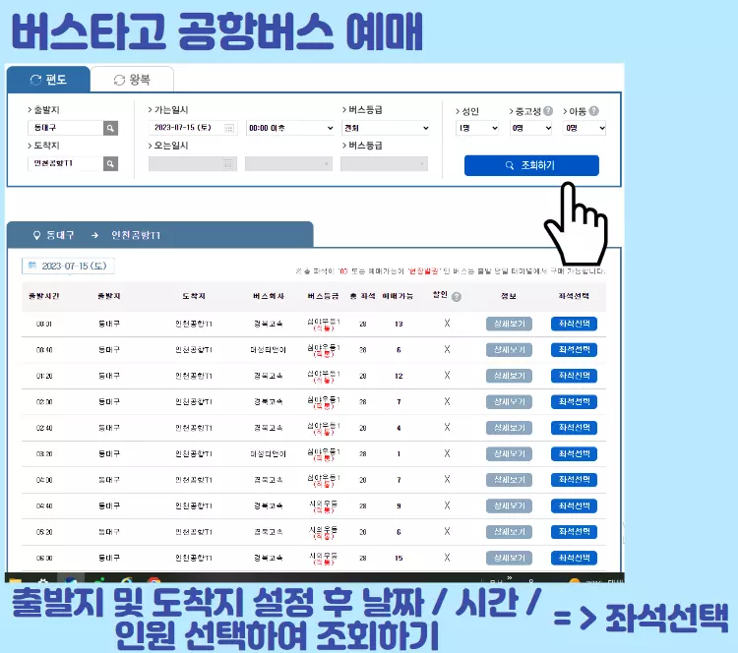Open the 00:00 이후 departure time dropdown

click(x=290, y=128)
